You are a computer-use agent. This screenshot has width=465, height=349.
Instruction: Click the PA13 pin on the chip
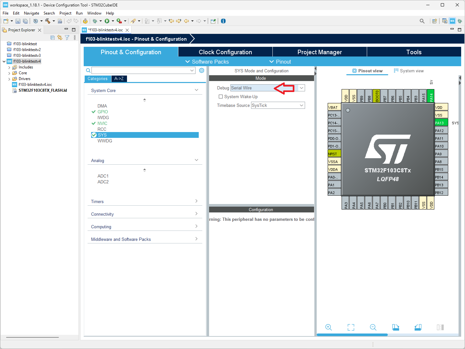[440, 123]
